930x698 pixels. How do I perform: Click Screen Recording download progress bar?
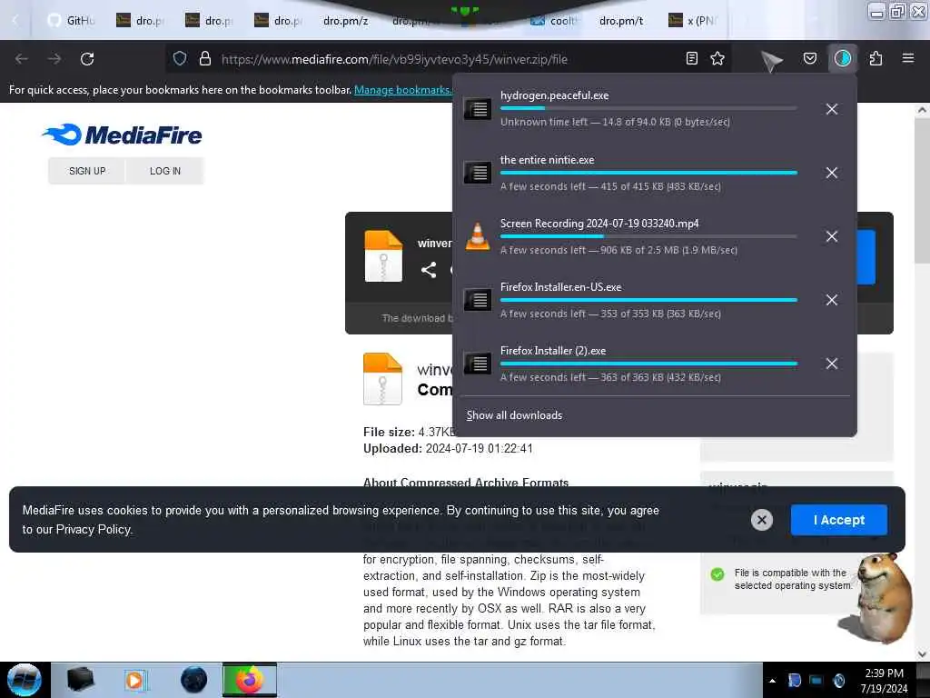[648, 236]
